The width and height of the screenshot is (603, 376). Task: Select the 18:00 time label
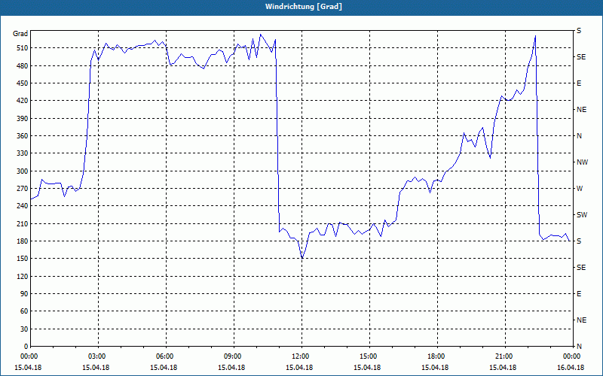tap(436, 356)
